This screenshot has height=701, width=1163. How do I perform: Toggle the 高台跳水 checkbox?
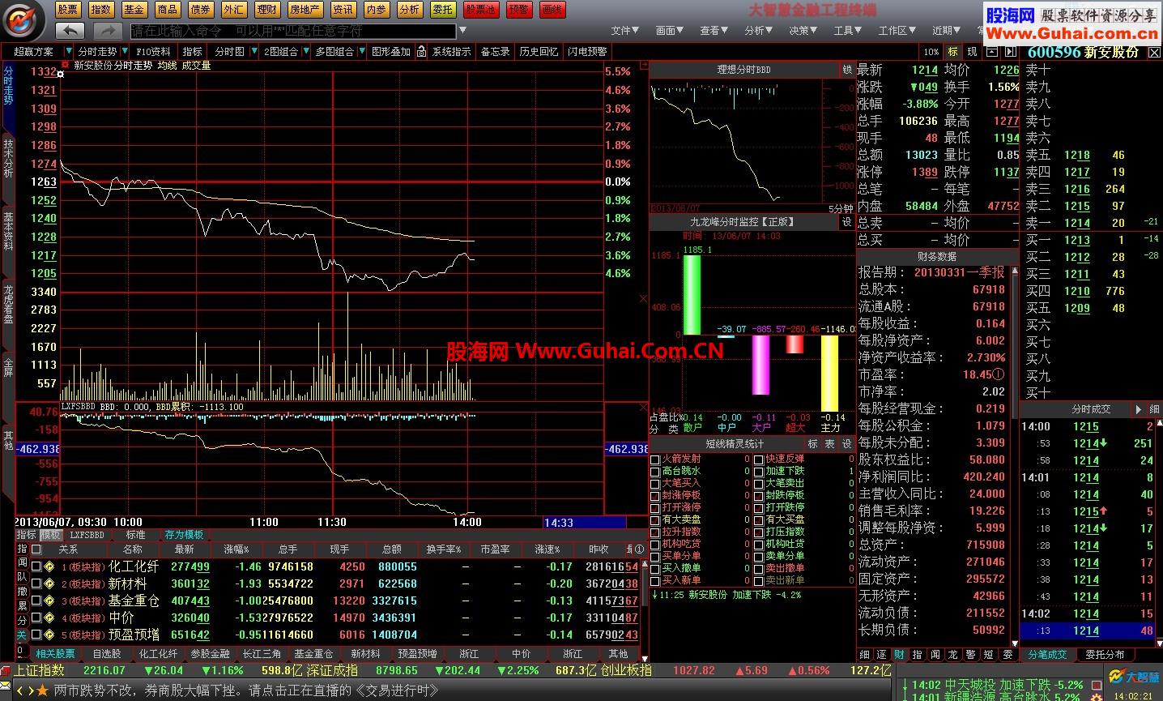(x=655, y=472)
